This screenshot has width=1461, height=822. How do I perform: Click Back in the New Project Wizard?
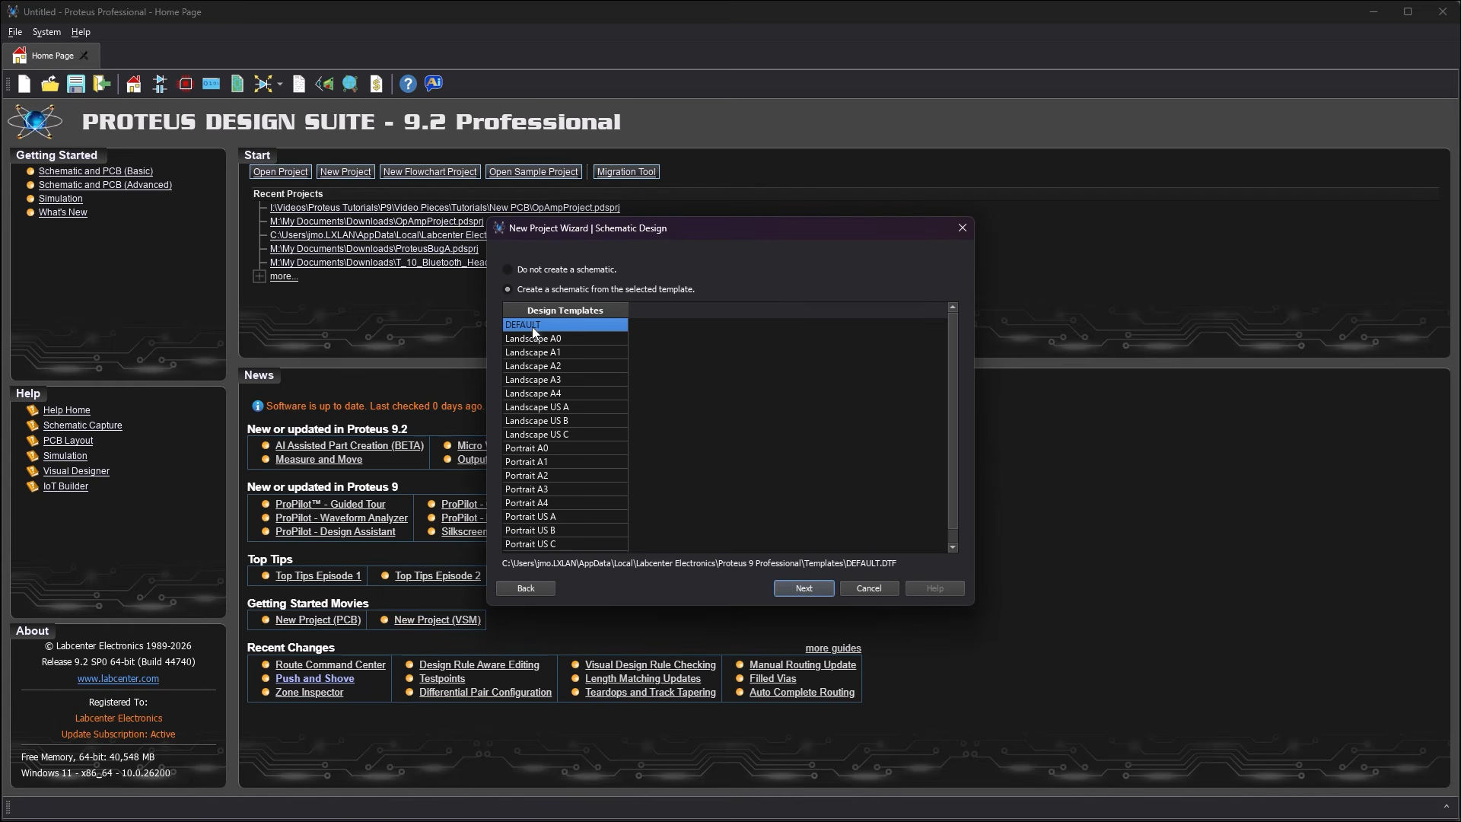(x=525, y=588)
